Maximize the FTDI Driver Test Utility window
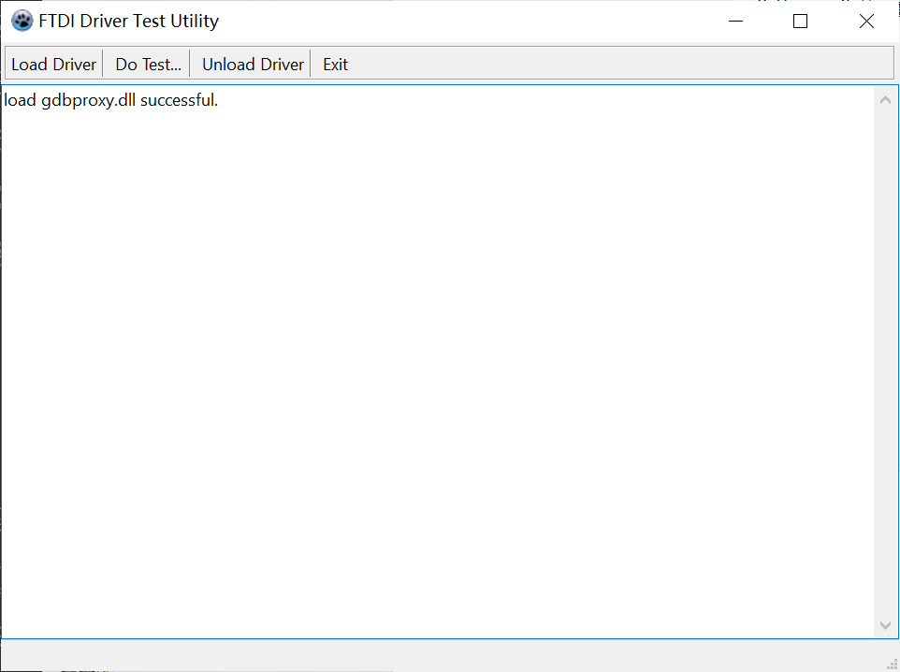Viewport: 900px width, 672px height. pyautogui.click(x=800, y=22)
